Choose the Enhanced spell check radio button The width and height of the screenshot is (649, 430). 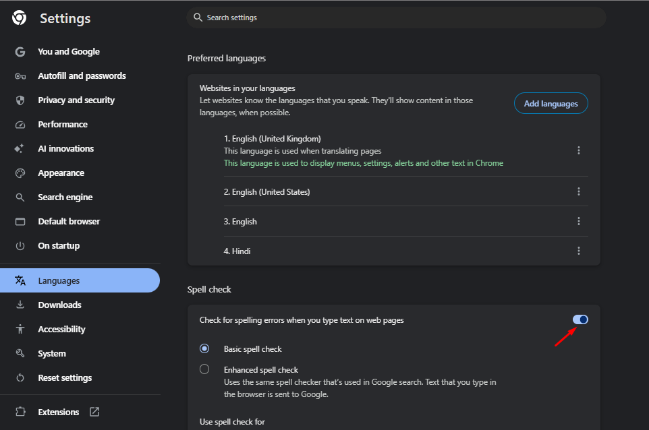pyautogui.click(x=204, y=369)
